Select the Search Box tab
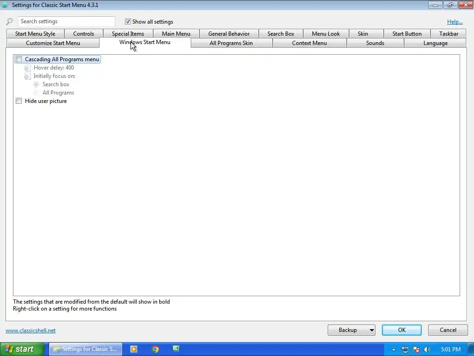Screen dimensions: 474x356 281,33
